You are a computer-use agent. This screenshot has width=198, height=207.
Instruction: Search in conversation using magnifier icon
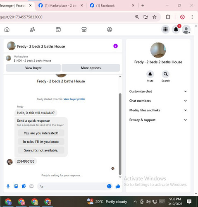click(x=165, y=74)
